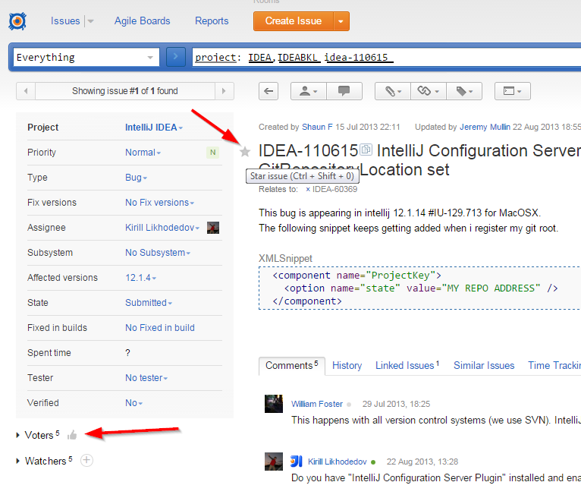Click Normal priority N badge
This screenshot has width=581, height=501.
[212, 153]
